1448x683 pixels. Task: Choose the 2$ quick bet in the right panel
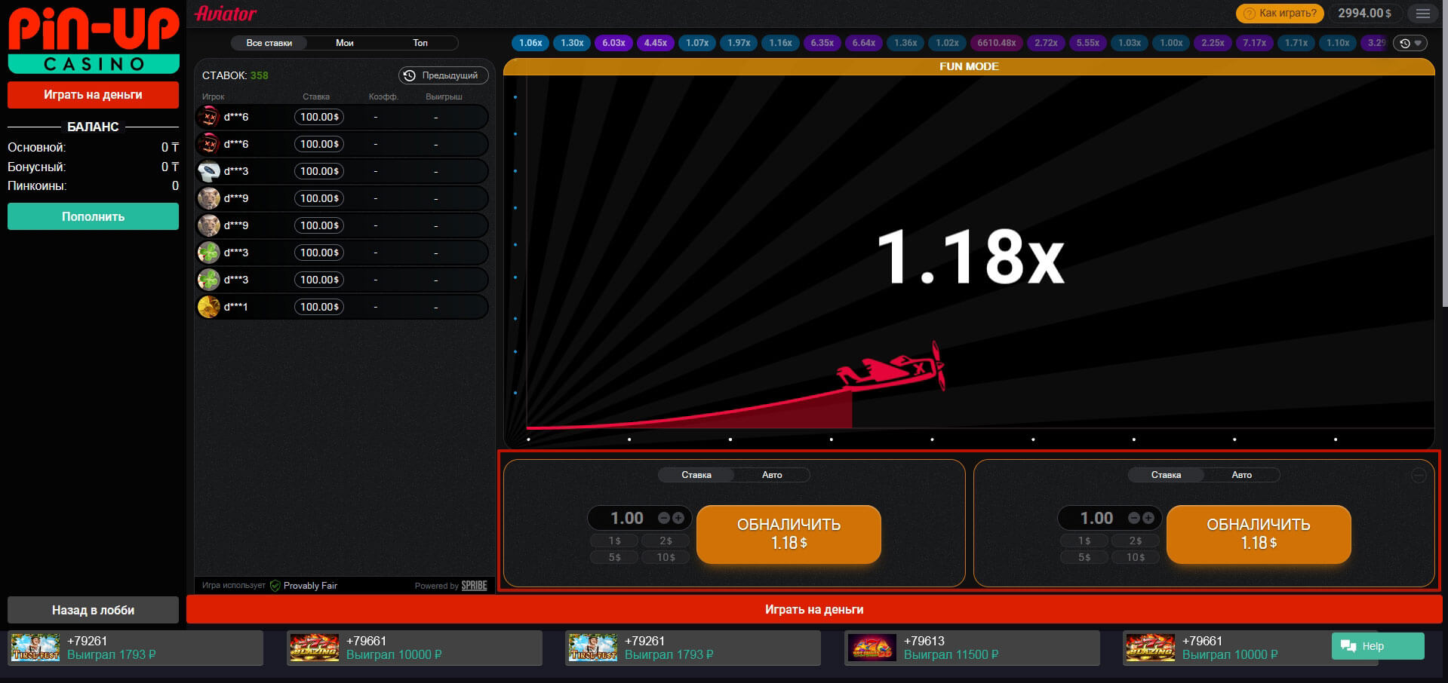click(1136, 541)
